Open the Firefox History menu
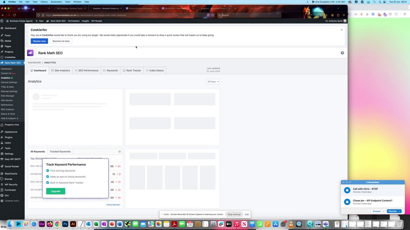The height and width of the screenshot is (230, 410). 44,2
